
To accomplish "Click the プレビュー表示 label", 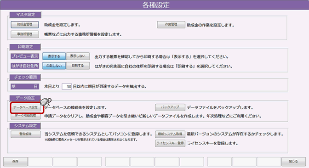I will (25, 56).
